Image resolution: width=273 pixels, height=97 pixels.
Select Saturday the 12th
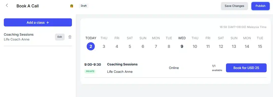[221, 46]
